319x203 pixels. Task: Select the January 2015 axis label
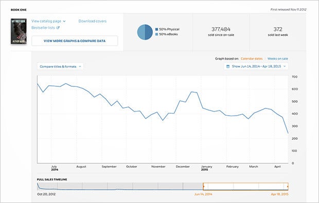pyautogui.click(x=206, y=168)
